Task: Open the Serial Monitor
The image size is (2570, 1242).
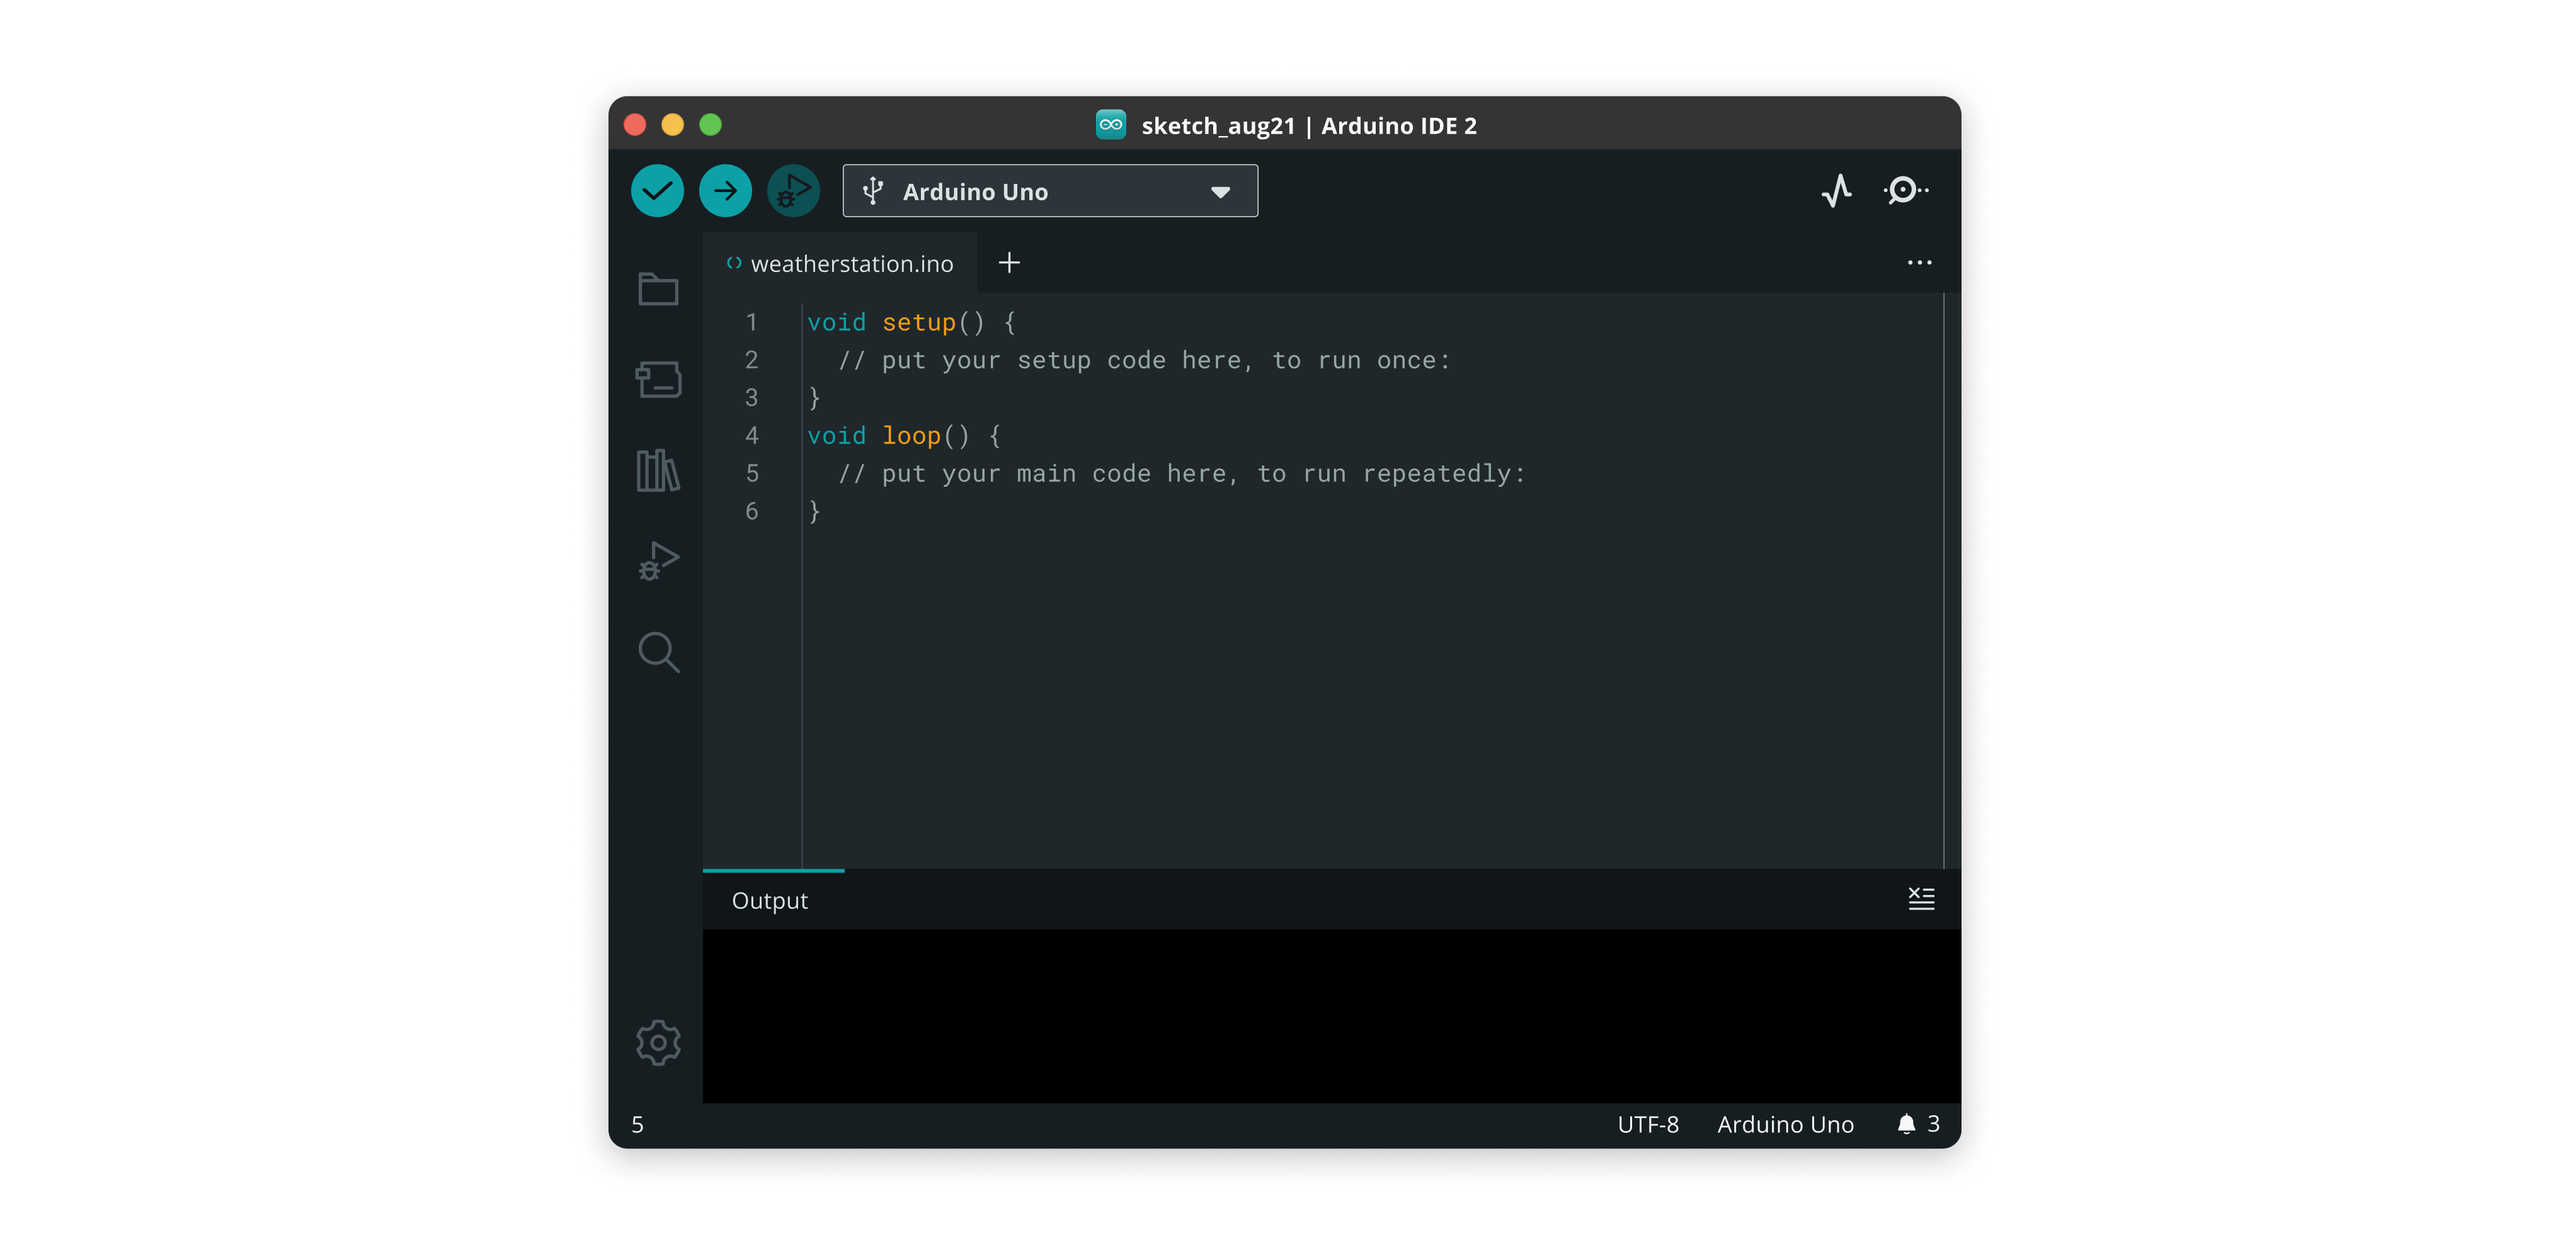Action: 1905,191
